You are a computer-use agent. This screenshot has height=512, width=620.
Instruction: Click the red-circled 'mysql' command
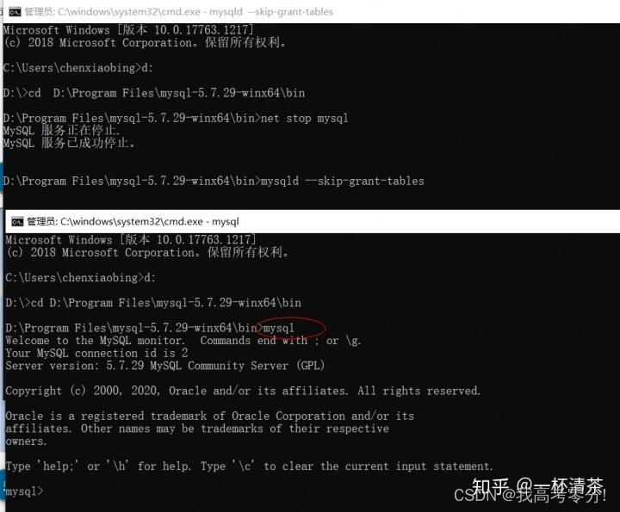coord(278,328)
